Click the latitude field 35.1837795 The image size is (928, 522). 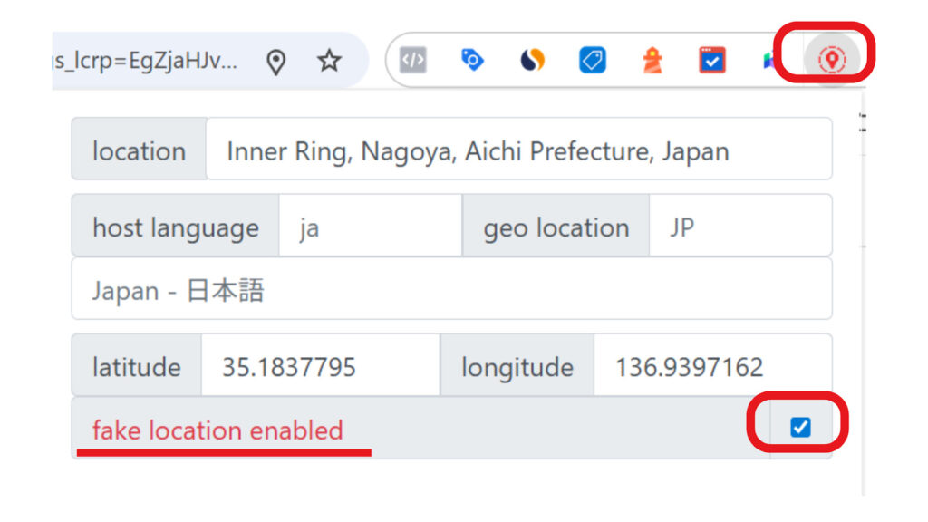[320, 366]
